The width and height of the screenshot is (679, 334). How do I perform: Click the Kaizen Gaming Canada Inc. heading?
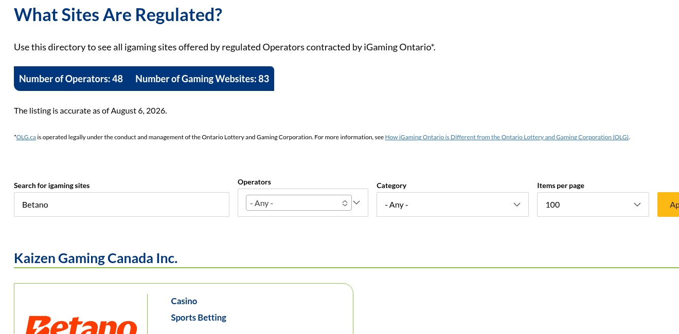96,258
